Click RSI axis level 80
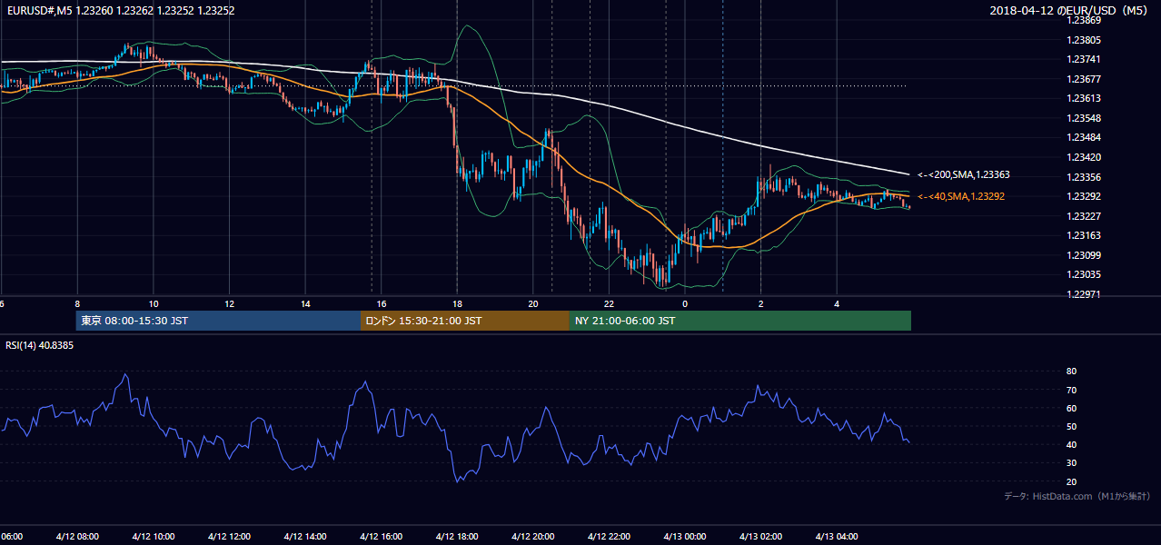The width and height of the screenshot is (1161, 545). click(x=1071, y=372)
